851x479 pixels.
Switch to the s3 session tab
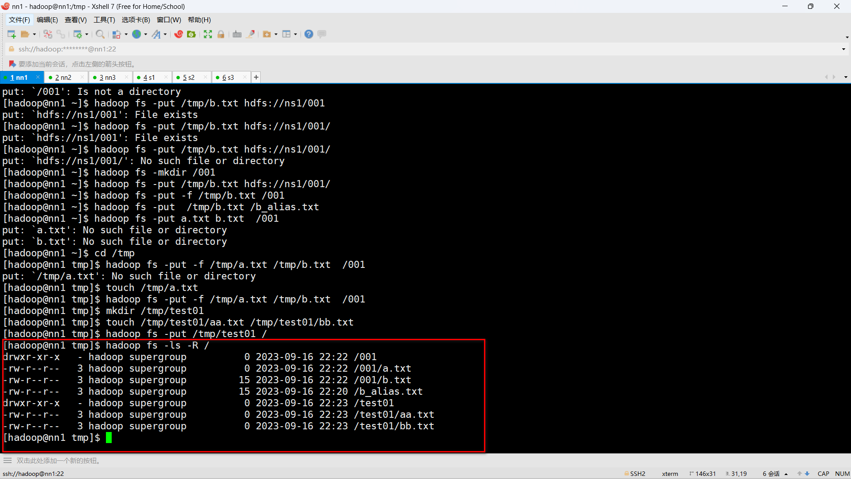tap(228, 77)
